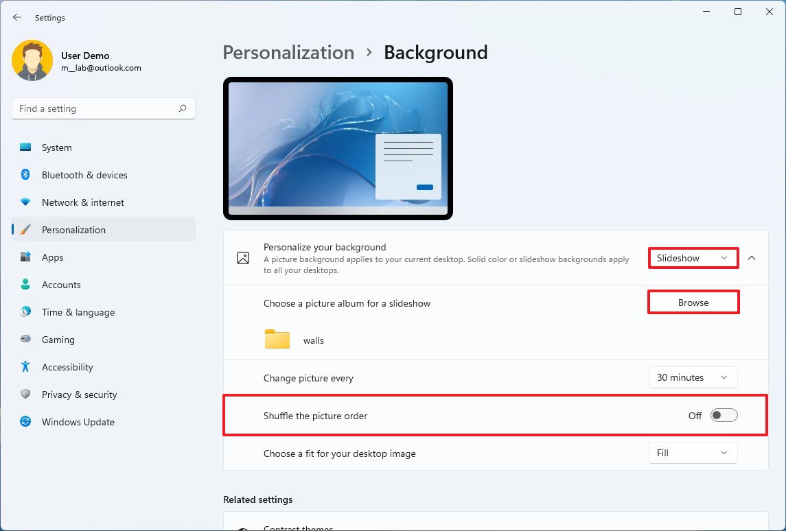
Task: Click the Find a setting search box
Action: [x=104, y=108]
